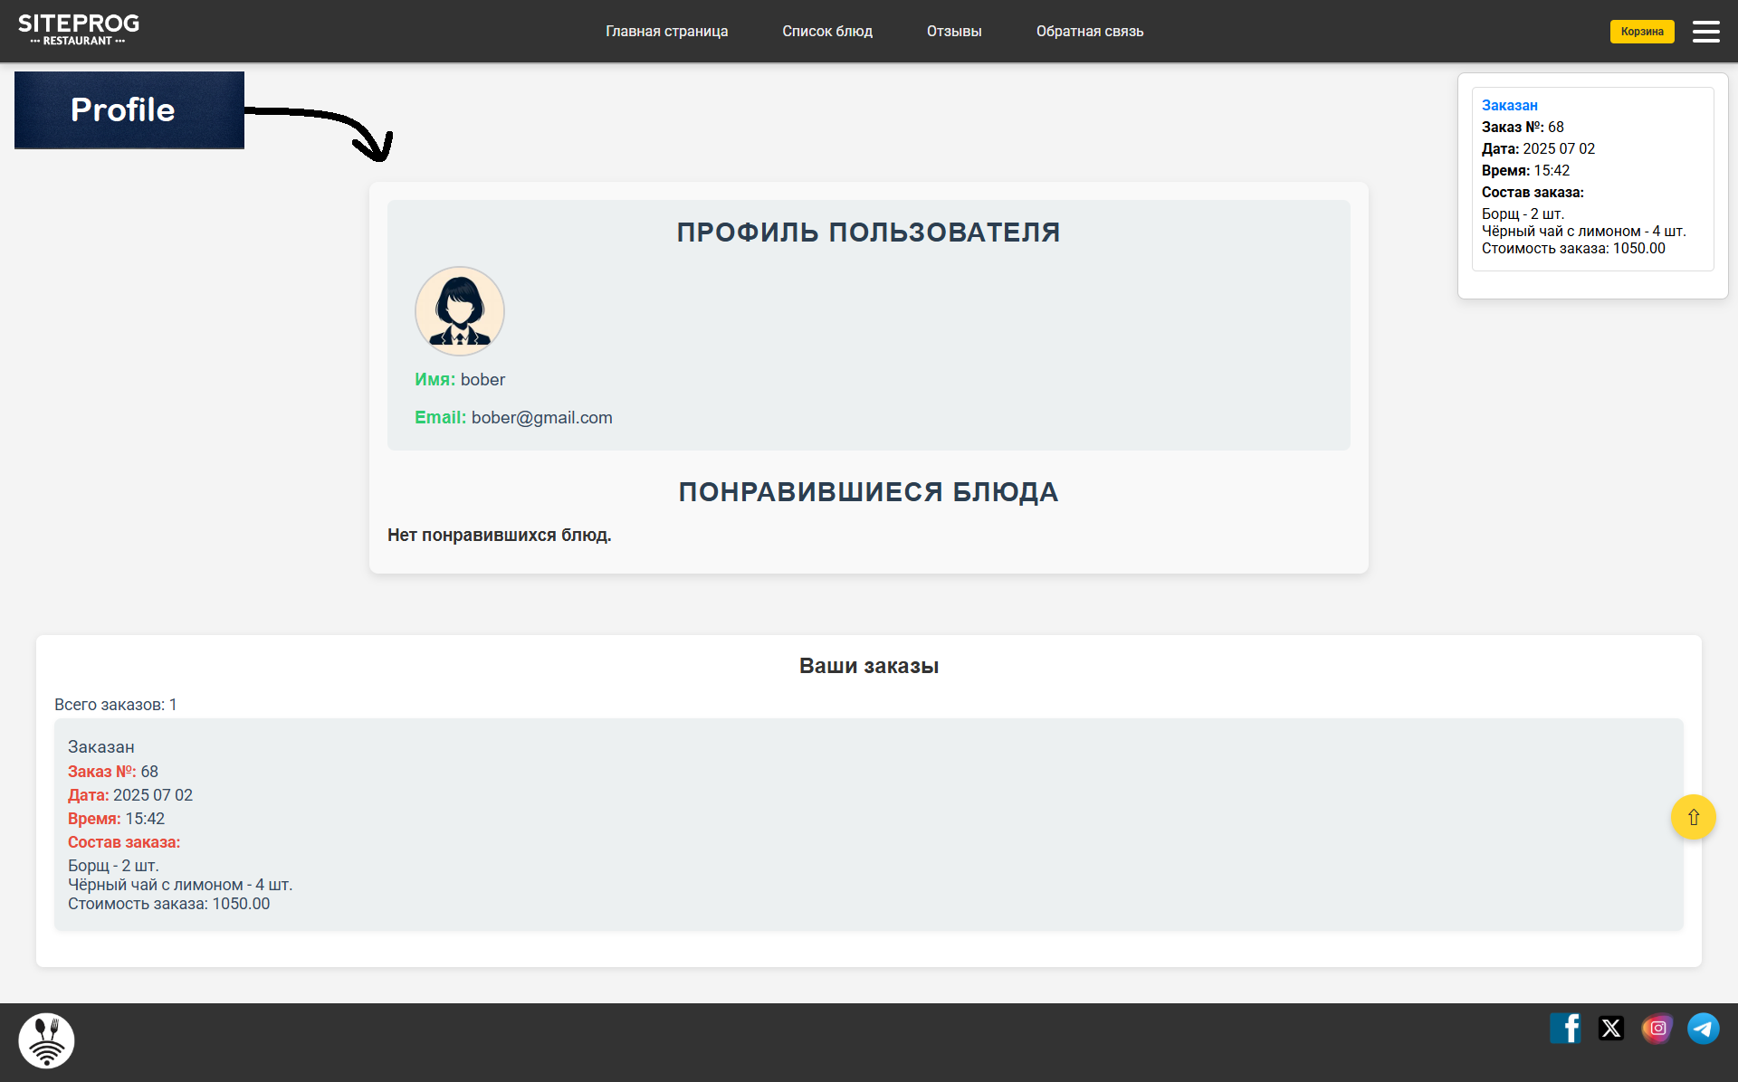
Task: Open the Список блюд menu item
Action: pos(827,32)
